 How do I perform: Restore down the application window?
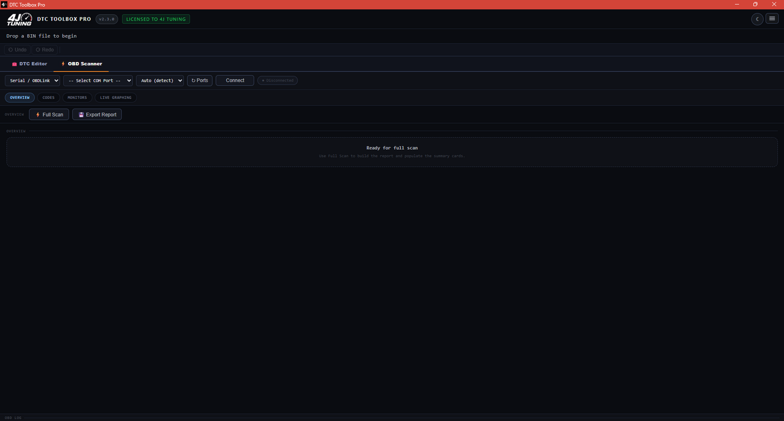[755, 4]
